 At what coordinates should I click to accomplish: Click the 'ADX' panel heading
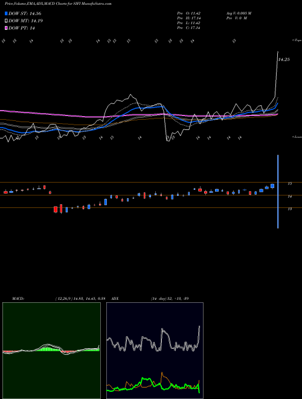[115, 299]
